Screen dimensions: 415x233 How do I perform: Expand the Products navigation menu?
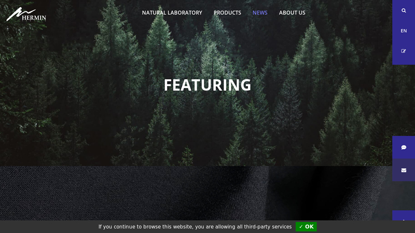coord(227,12)
